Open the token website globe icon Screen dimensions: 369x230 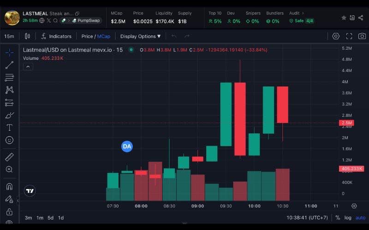coord(42,20)
